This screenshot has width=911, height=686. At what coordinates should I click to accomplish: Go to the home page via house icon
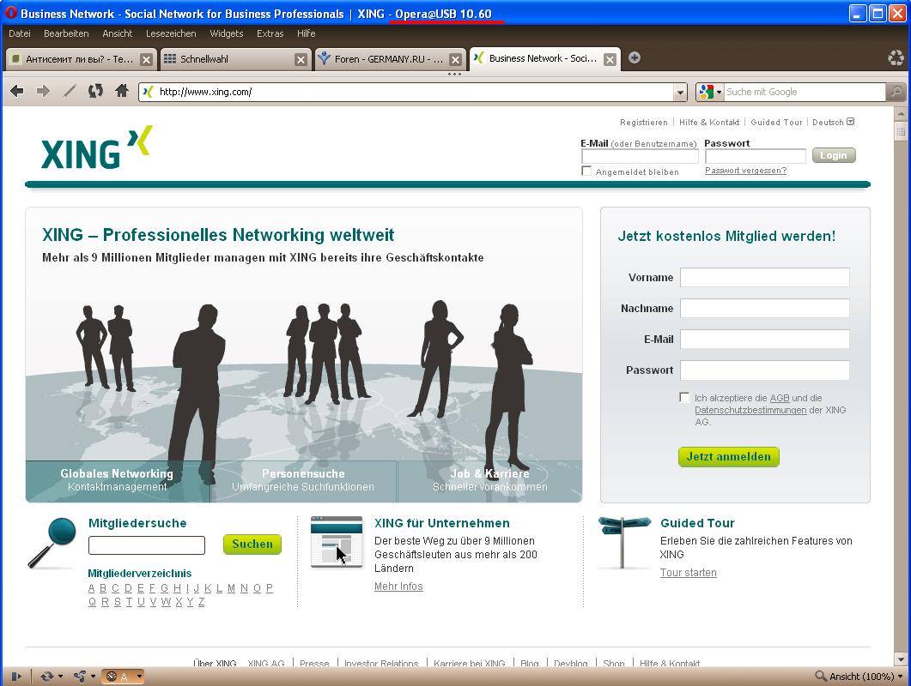point(122,91)
